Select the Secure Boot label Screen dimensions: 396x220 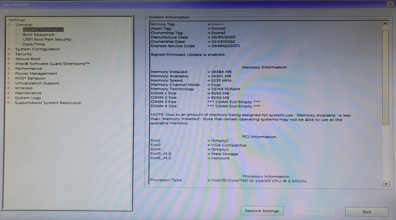pos(28,59)
